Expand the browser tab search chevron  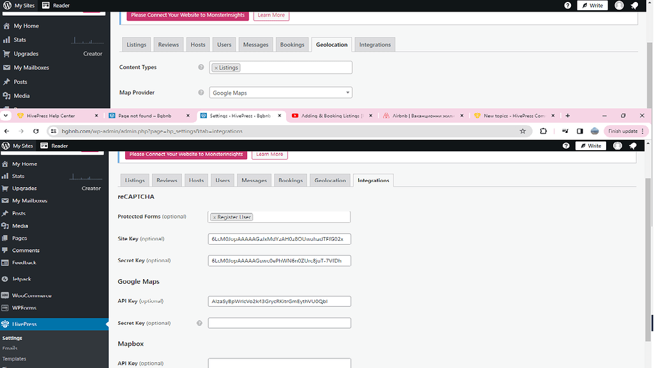click(x=5, y=116)
